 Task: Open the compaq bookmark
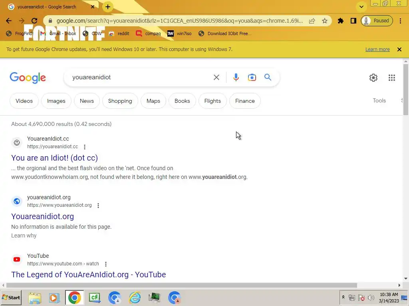click(x=148, y=33)
